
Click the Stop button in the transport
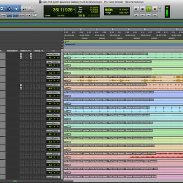pos(143,9)
